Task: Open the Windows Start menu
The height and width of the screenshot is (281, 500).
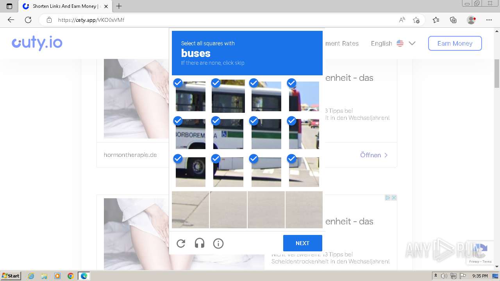Action: 11,276
